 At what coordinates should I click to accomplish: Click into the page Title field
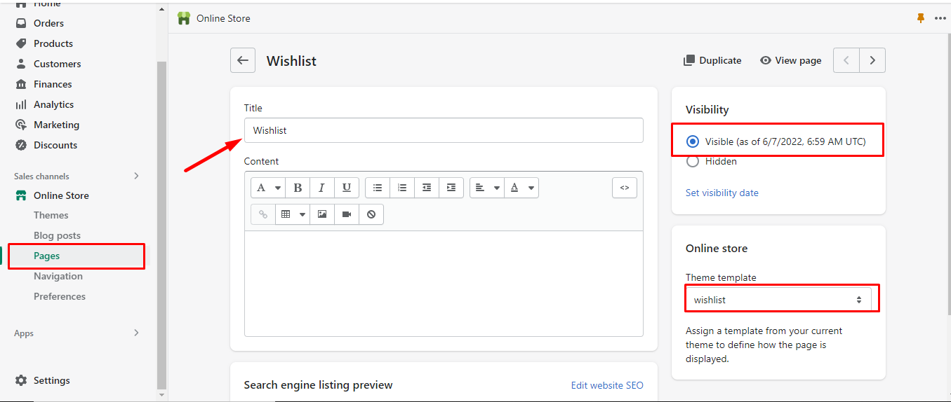pyautogui.click(x=444, y=130)
